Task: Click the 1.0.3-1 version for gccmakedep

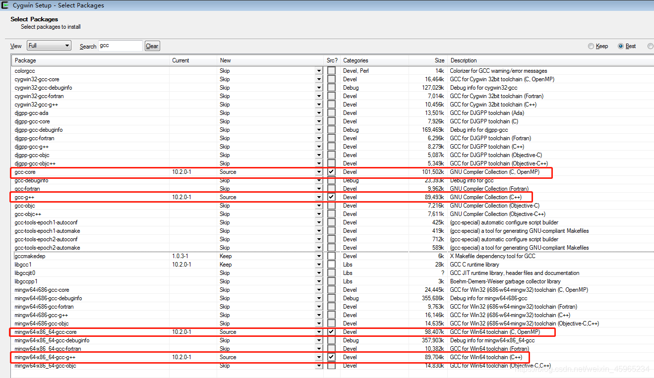Action: (180, 256)
